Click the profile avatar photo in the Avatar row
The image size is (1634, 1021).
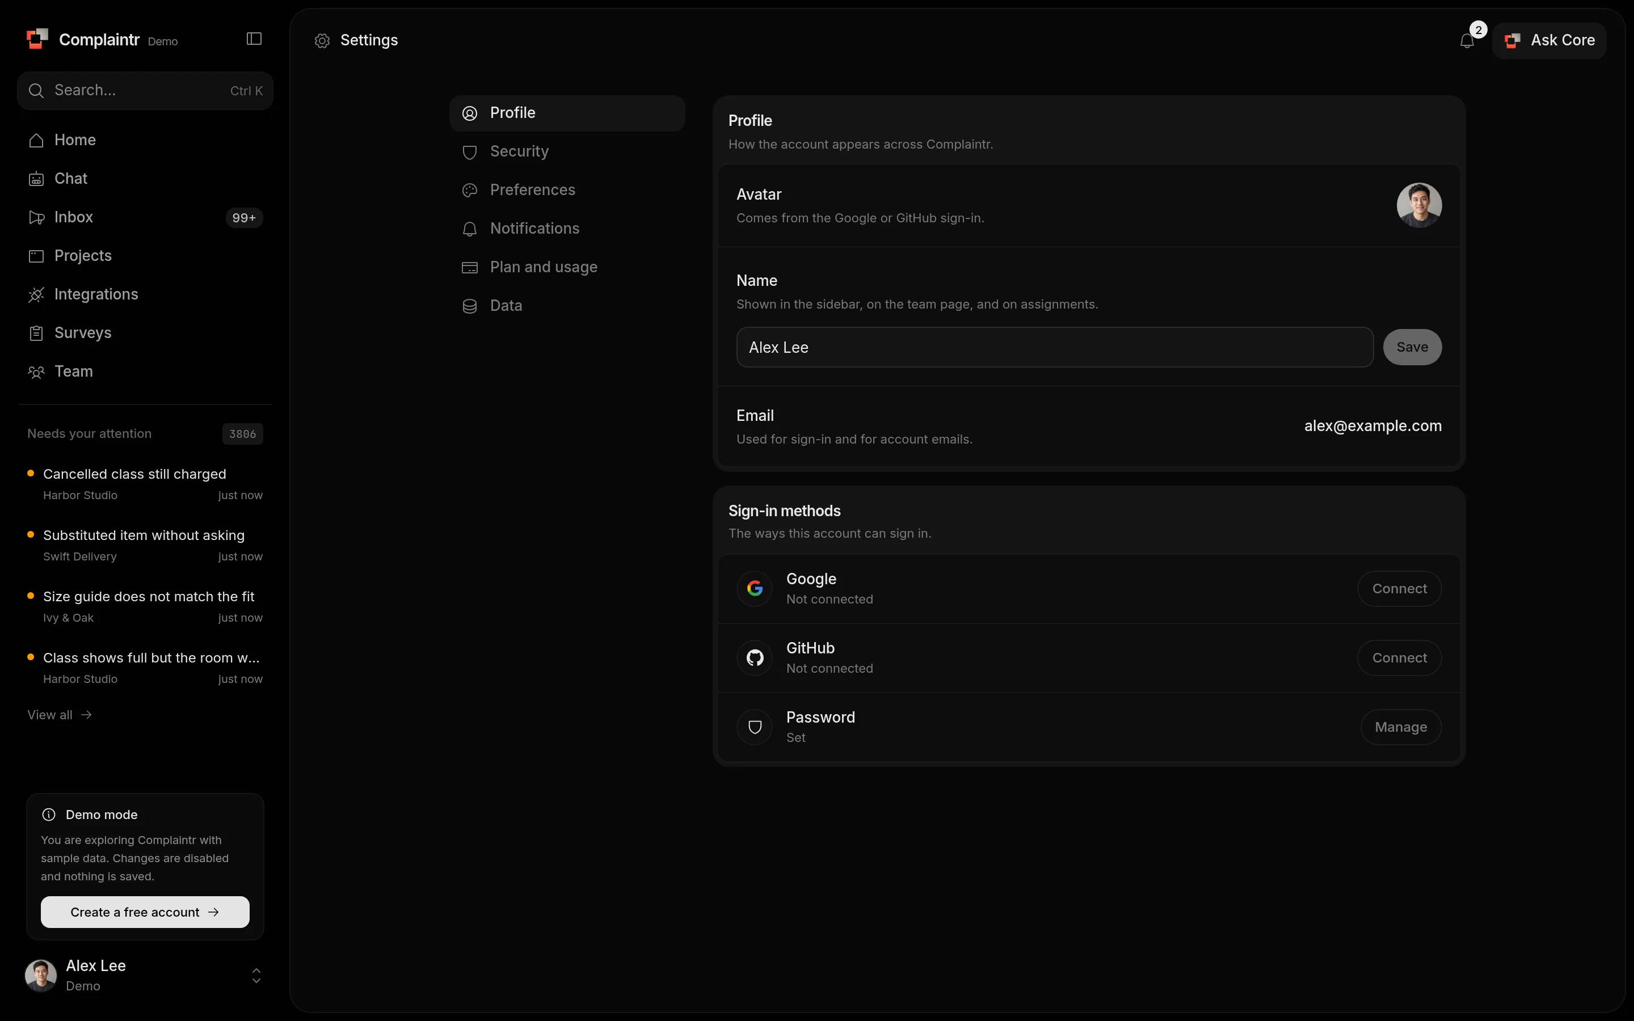click(x=1418, y=205)
